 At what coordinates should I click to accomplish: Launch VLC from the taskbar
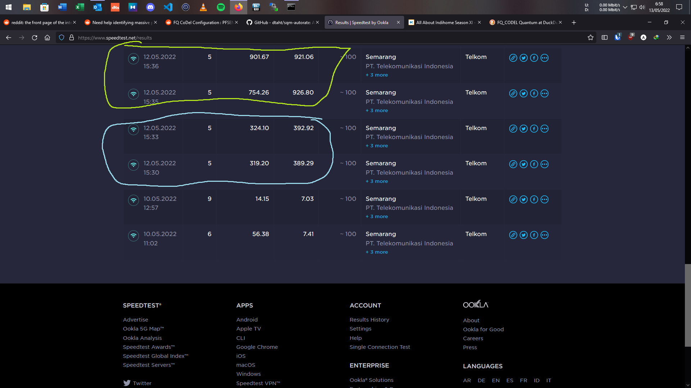203,7
